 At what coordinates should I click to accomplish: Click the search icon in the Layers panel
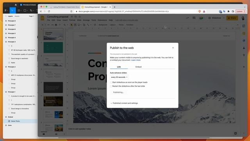[x=6, y=16]
